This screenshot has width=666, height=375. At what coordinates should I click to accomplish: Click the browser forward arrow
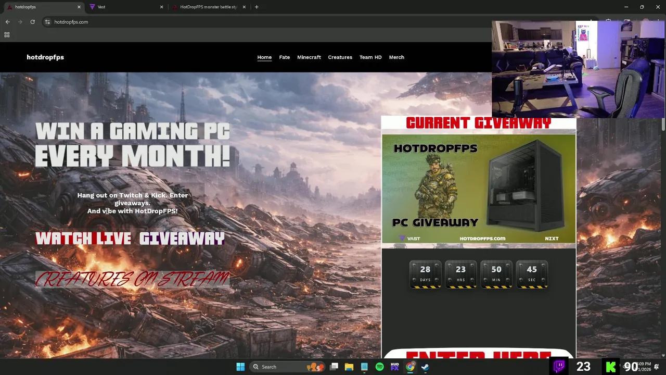coord(20,22)
